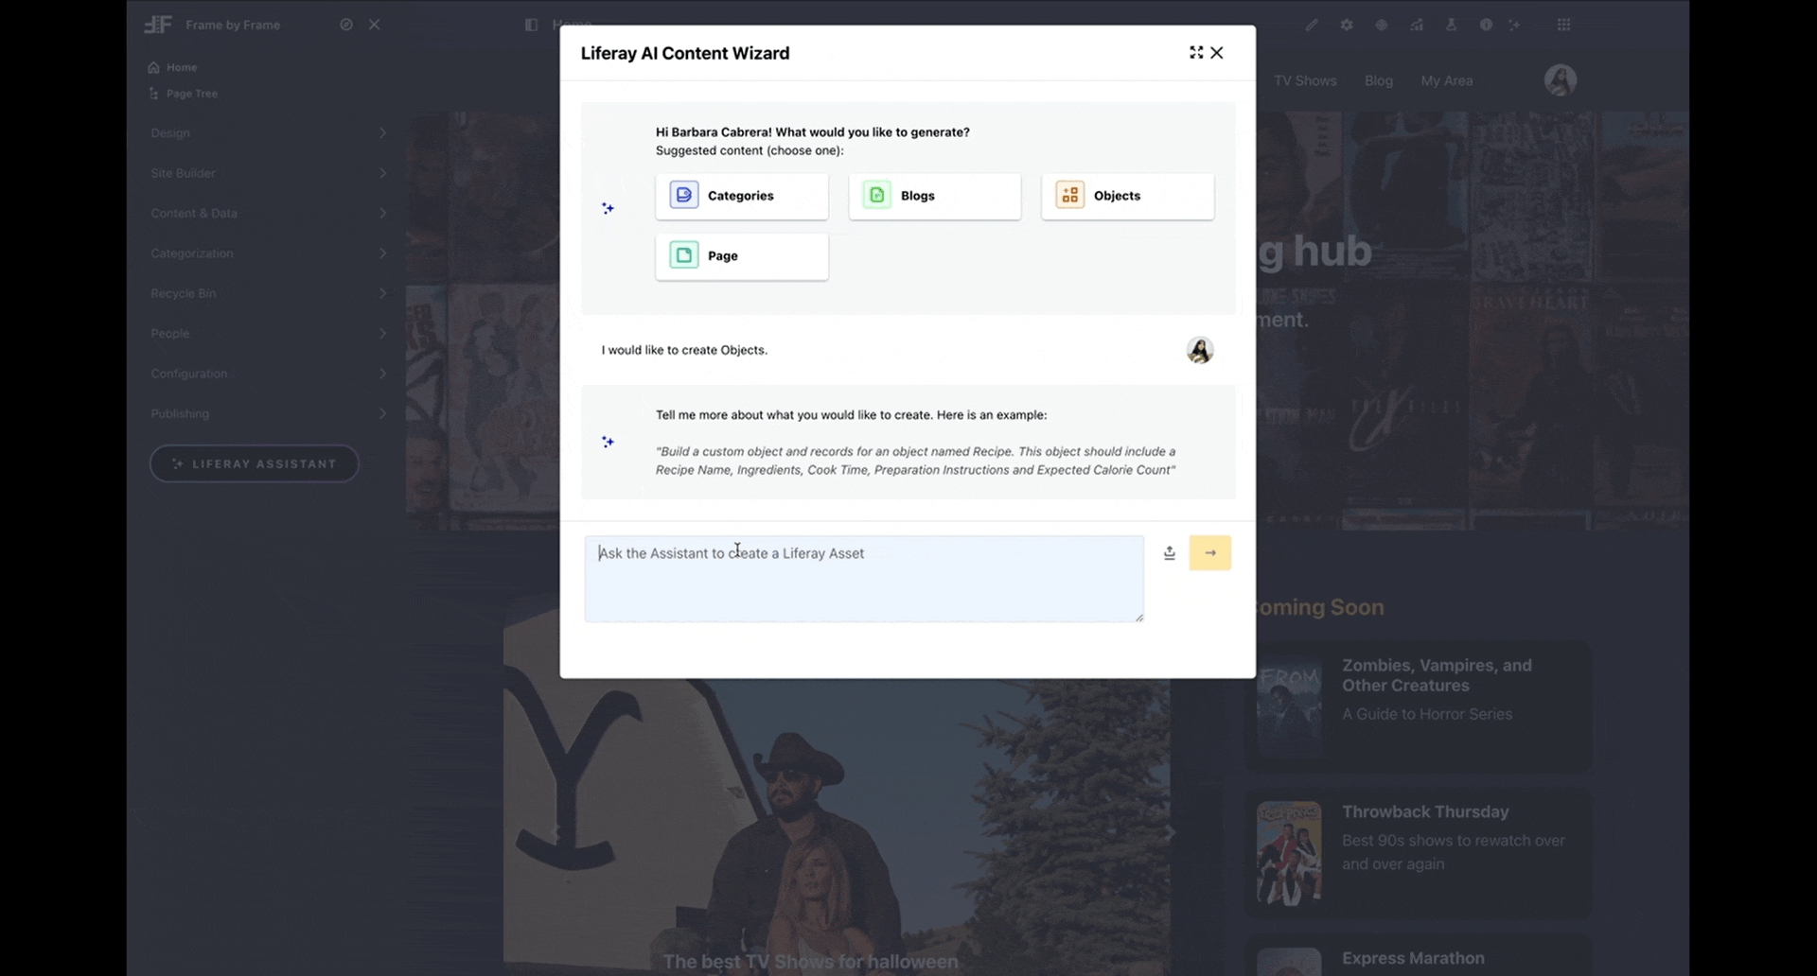Open the page configuration gear icon
Viewport: 1817px width, 976px height.
point(1347,25)
